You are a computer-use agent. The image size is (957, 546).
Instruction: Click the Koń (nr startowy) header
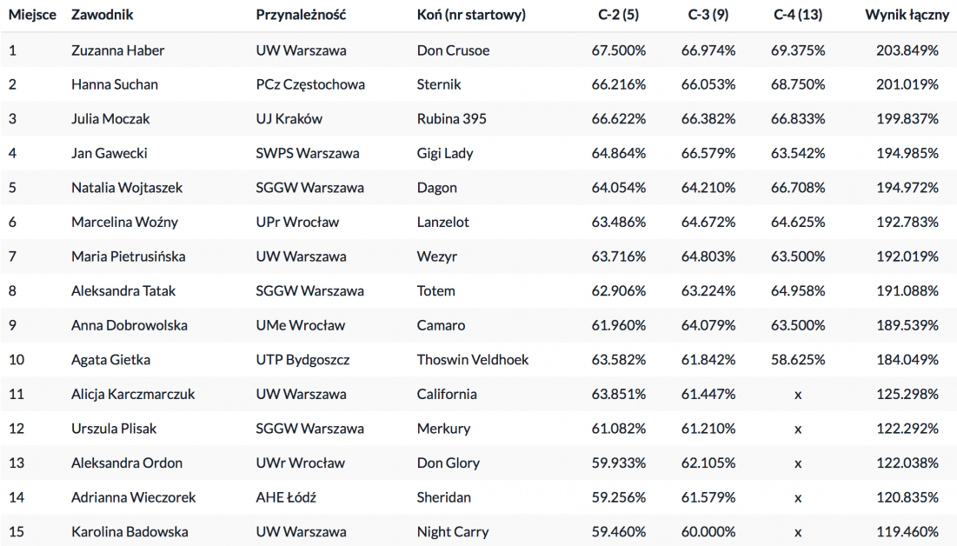[471, 16]
